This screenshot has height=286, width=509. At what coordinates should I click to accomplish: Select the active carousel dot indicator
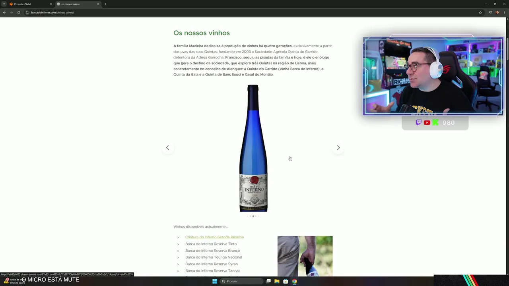pyautogui.click(x=253, y=216)
